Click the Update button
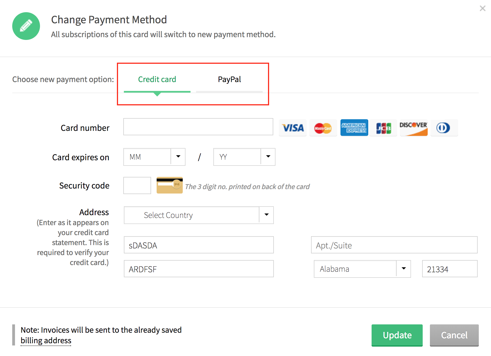The image size is (491, 356). point(397,335)
